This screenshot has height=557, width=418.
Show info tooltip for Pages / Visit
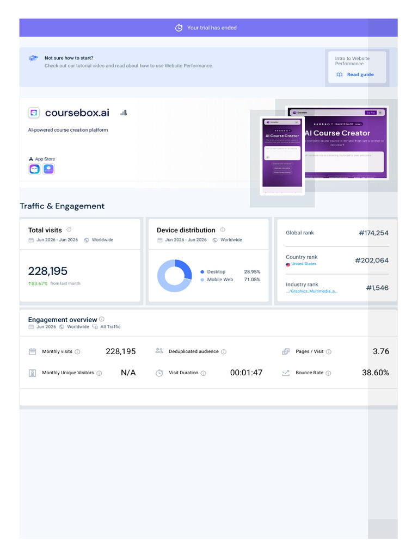(329, 352)
